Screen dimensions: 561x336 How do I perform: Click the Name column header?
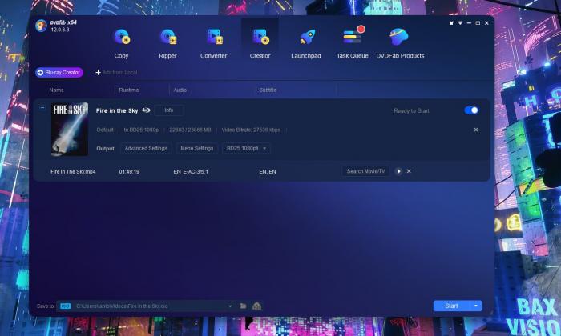pos(57,90)
